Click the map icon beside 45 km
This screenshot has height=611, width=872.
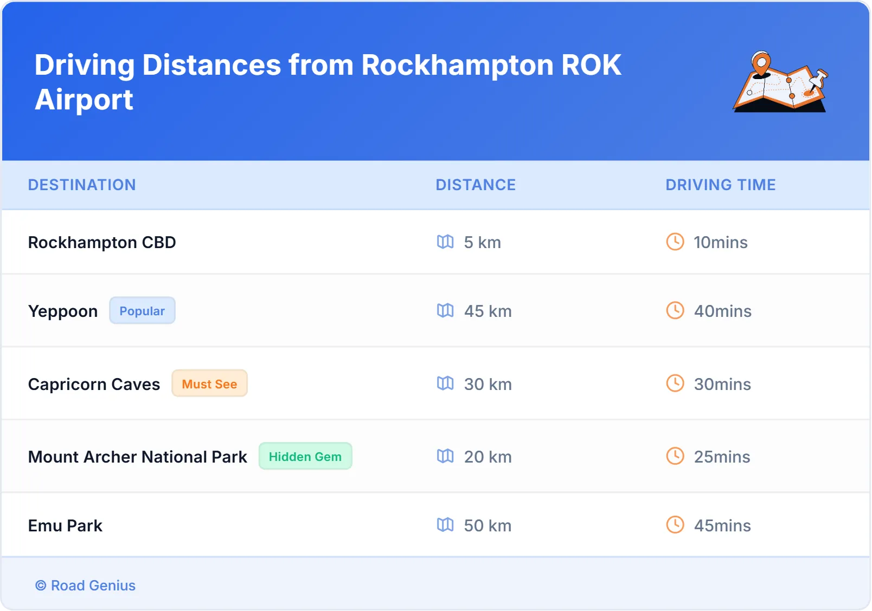(x=445, y=310)
